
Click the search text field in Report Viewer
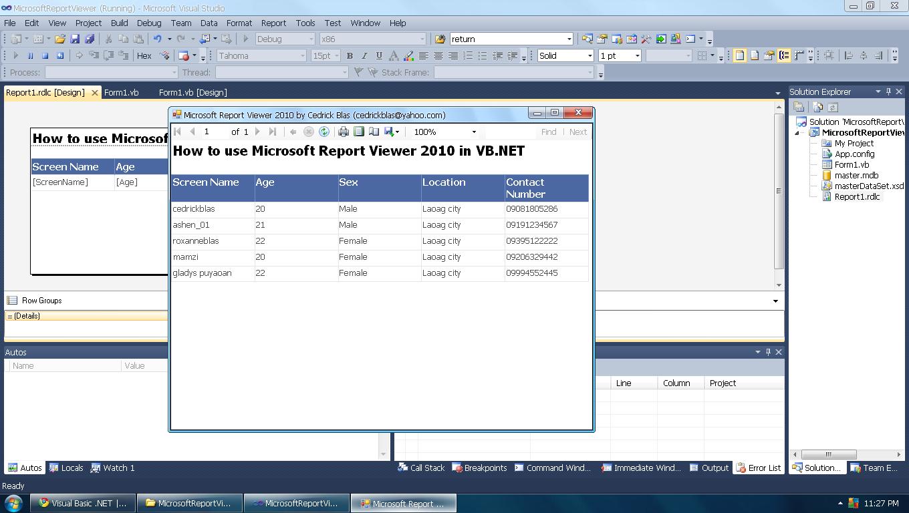pyautogui.click(x=511, y=132)
